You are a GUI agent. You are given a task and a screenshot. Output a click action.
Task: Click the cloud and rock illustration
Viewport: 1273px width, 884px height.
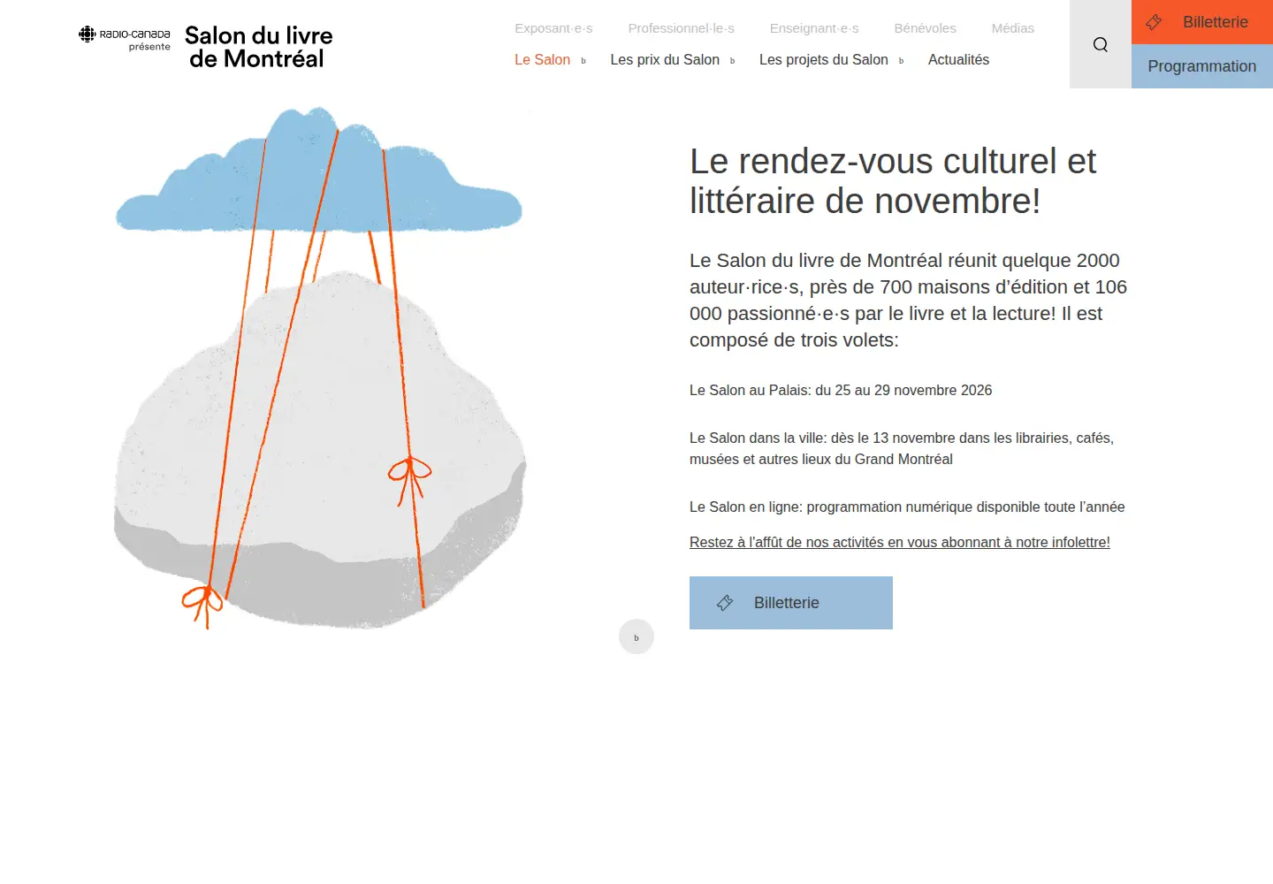tap(320, 368)
